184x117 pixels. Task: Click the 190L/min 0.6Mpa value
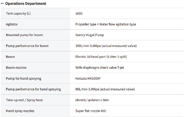(106, 46)
